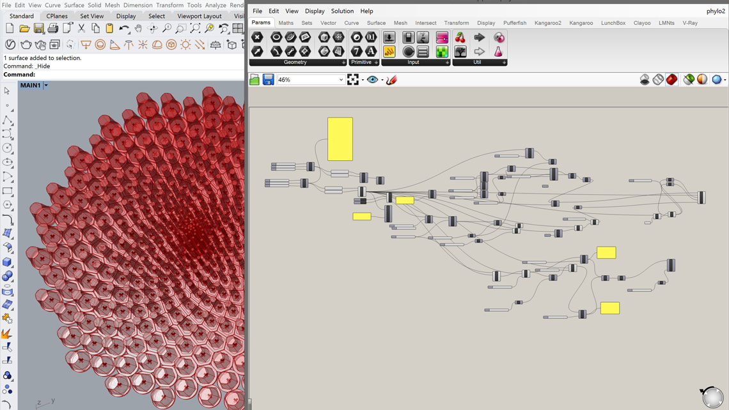
Task: Click the canvas compass navigation widget
Action: click(712, 397)
